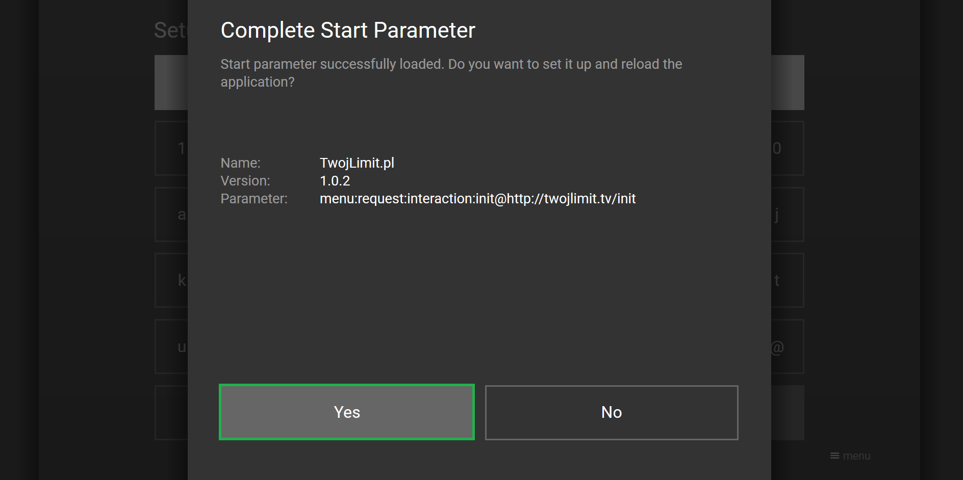Decline by clicking the No button
This screenshot has height=480, width=963.
(x=612, y=412)
